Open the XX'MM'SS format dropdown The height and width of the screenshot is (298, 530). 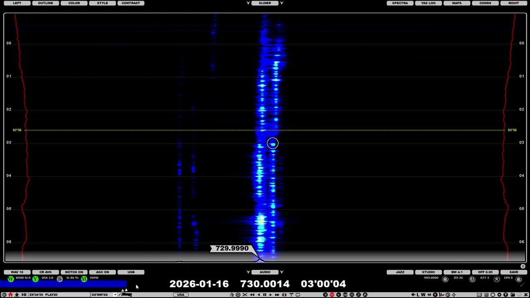pos(115,295)
